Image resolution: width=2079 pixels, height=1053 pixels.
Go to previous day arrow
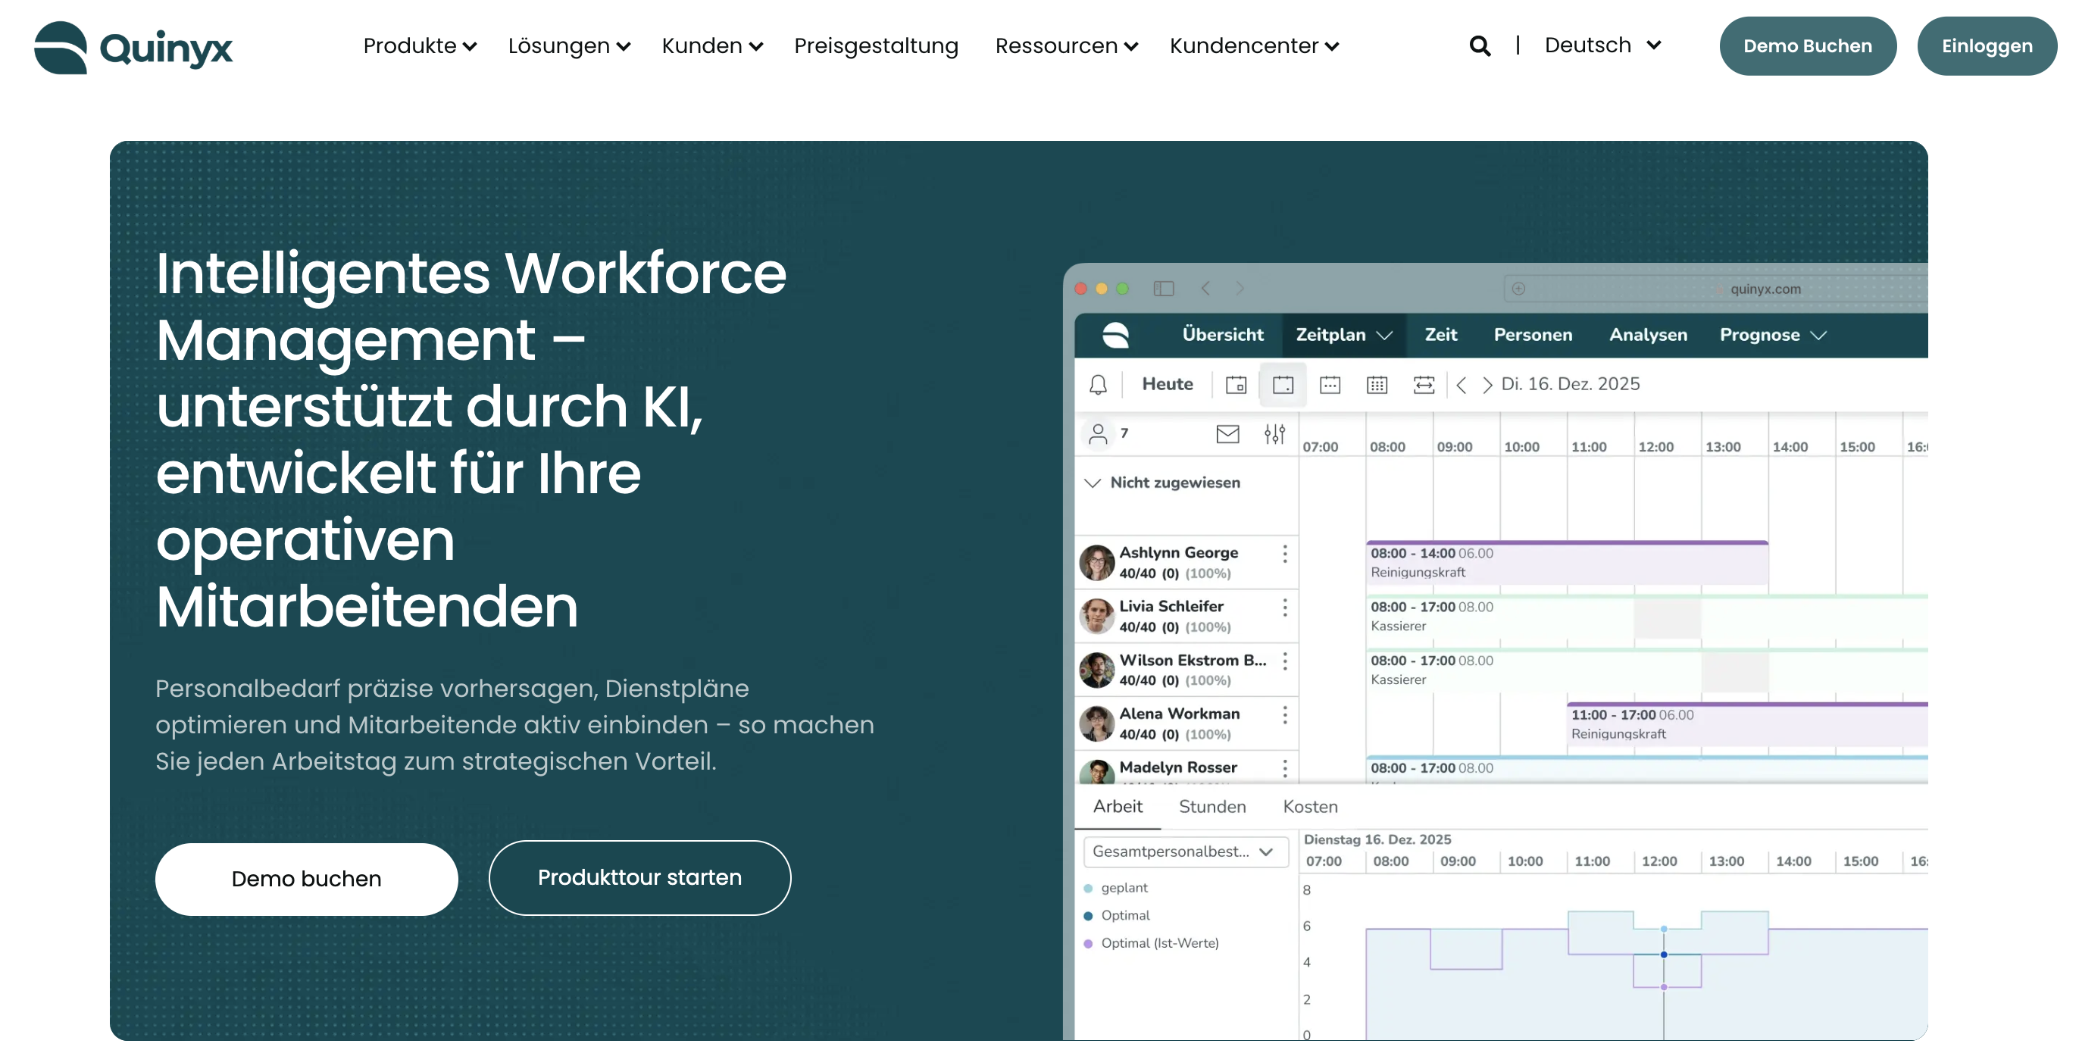point(1461,385)
